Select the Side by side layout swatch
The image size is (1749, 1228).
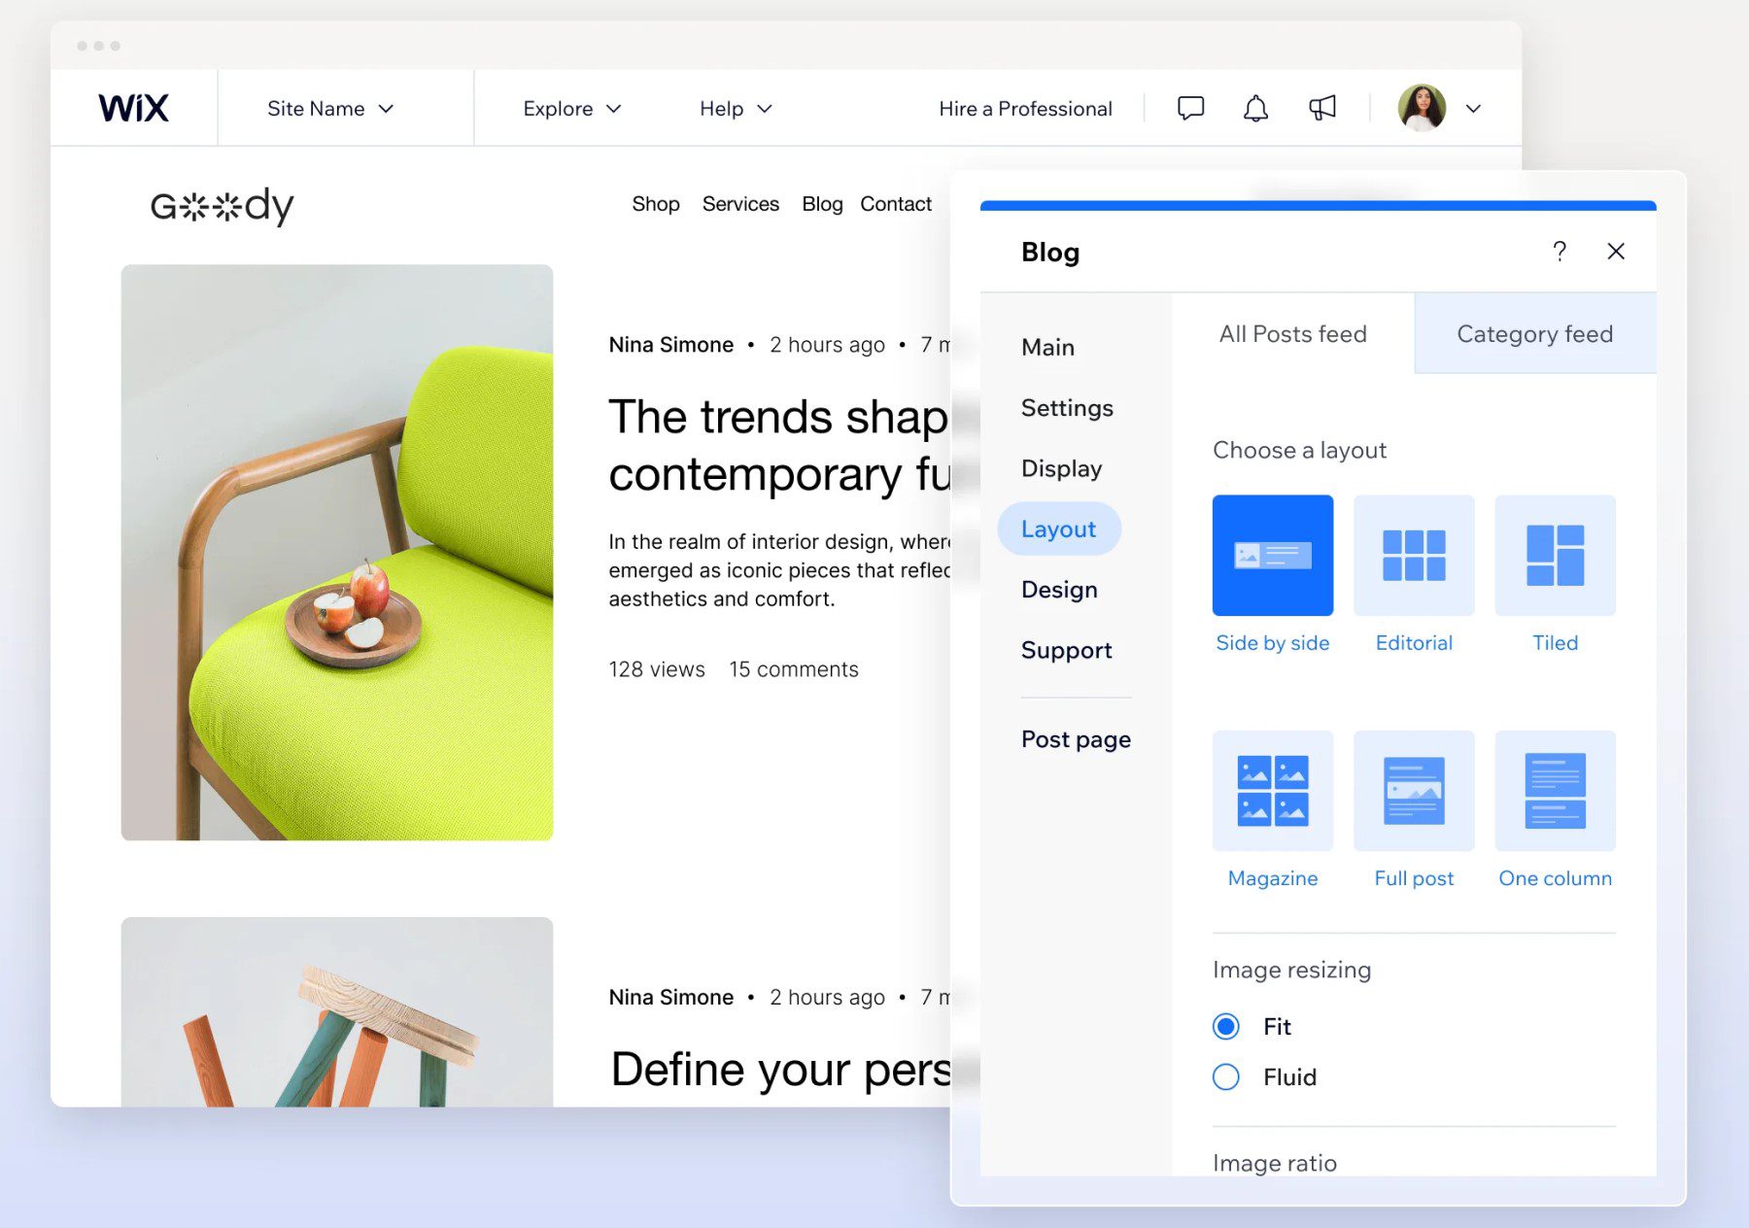(1272, 555)
